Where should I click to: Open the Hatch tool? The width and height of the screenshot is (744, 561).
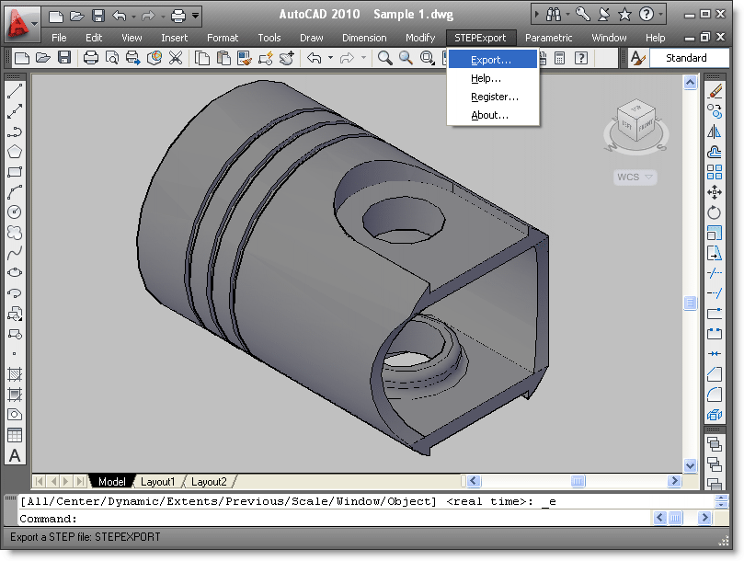pyautogui.click(x=13, y=375)
